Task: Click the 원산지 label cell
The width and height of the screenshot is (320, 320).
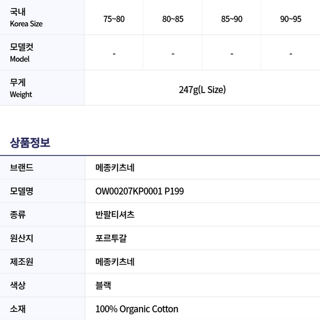Action: (x=42, y=238)
